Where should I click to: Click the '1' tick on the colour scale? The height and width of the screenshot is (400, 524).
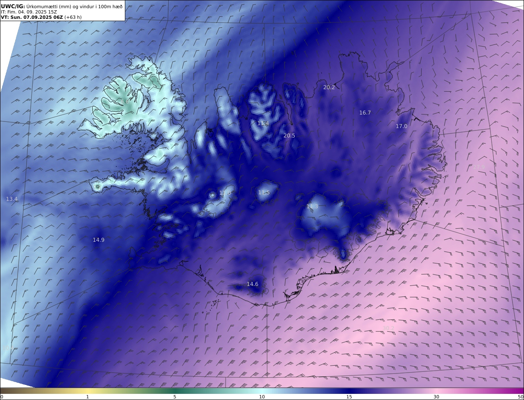pos(87,397)
